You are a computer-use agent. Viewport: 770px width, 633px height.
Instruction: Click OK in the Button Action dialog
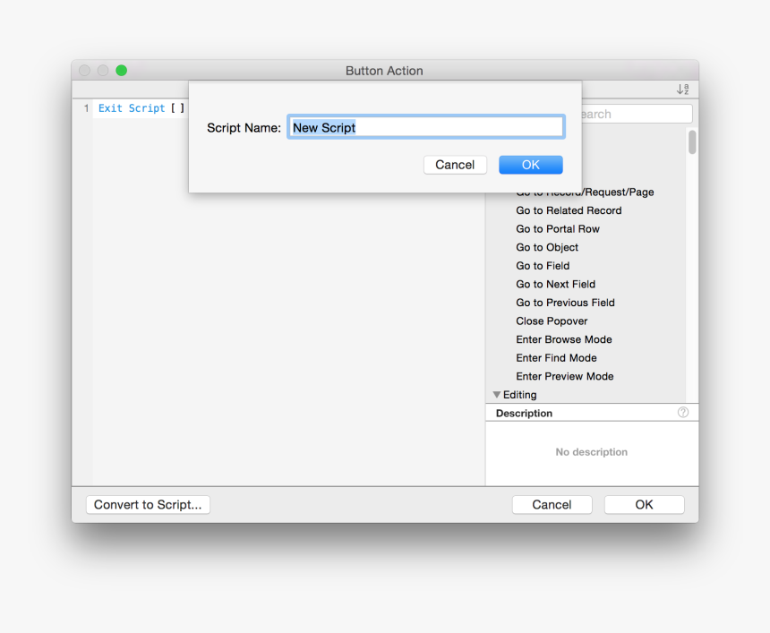(x=643, y=504)
